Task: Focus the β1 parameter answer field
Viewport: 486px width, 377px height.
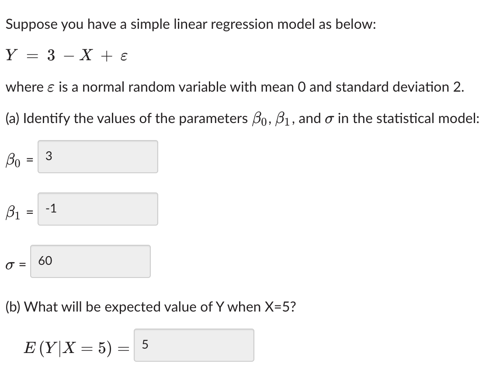Action: 97,209
